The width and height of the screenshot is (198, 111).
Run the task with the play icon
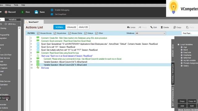22,12
